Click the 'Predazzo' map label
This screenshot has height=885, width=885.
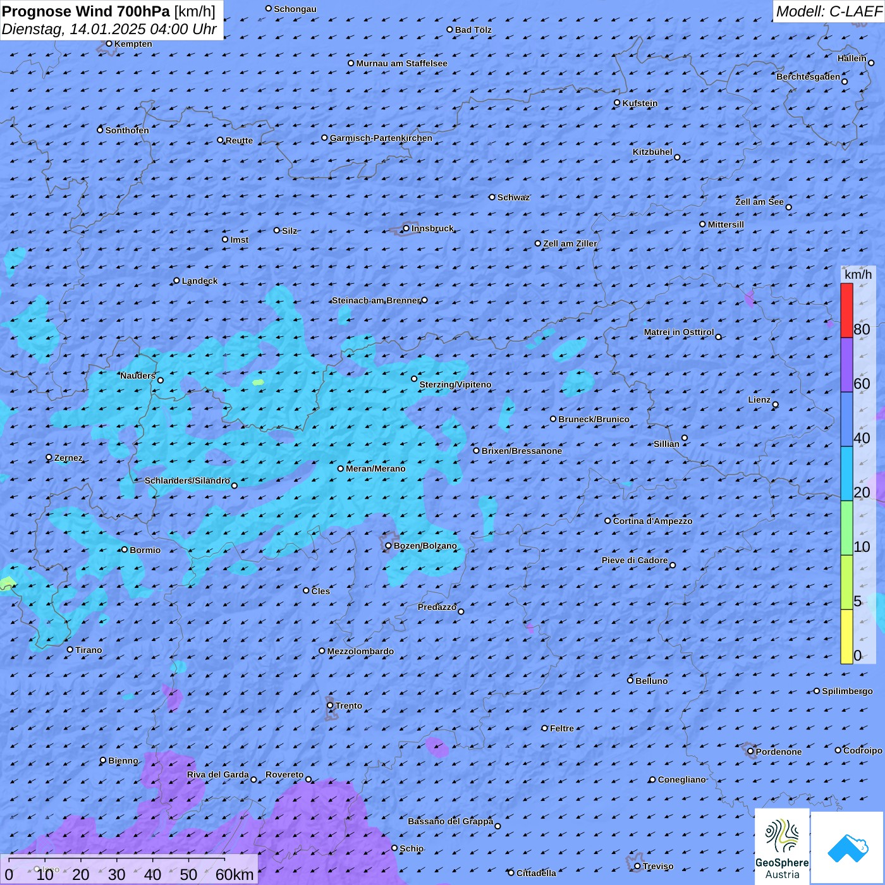437,607
